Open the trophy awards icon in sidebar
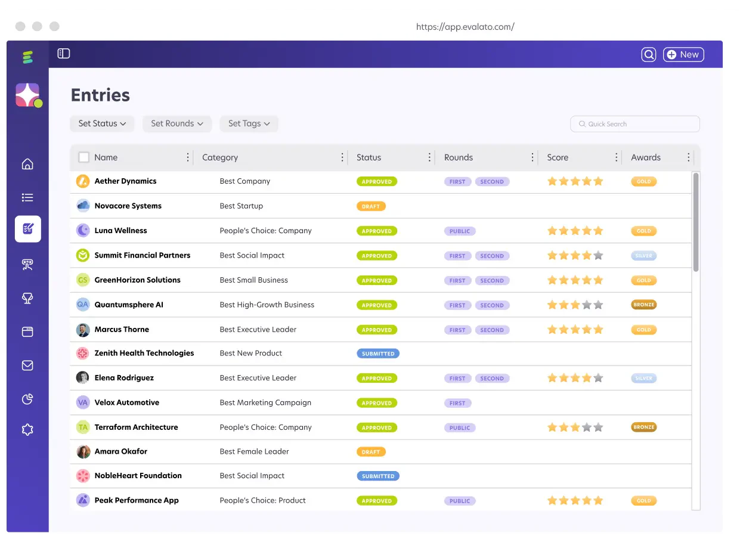Viewport: 746px width, 539px height. click(x=27, y=299)
